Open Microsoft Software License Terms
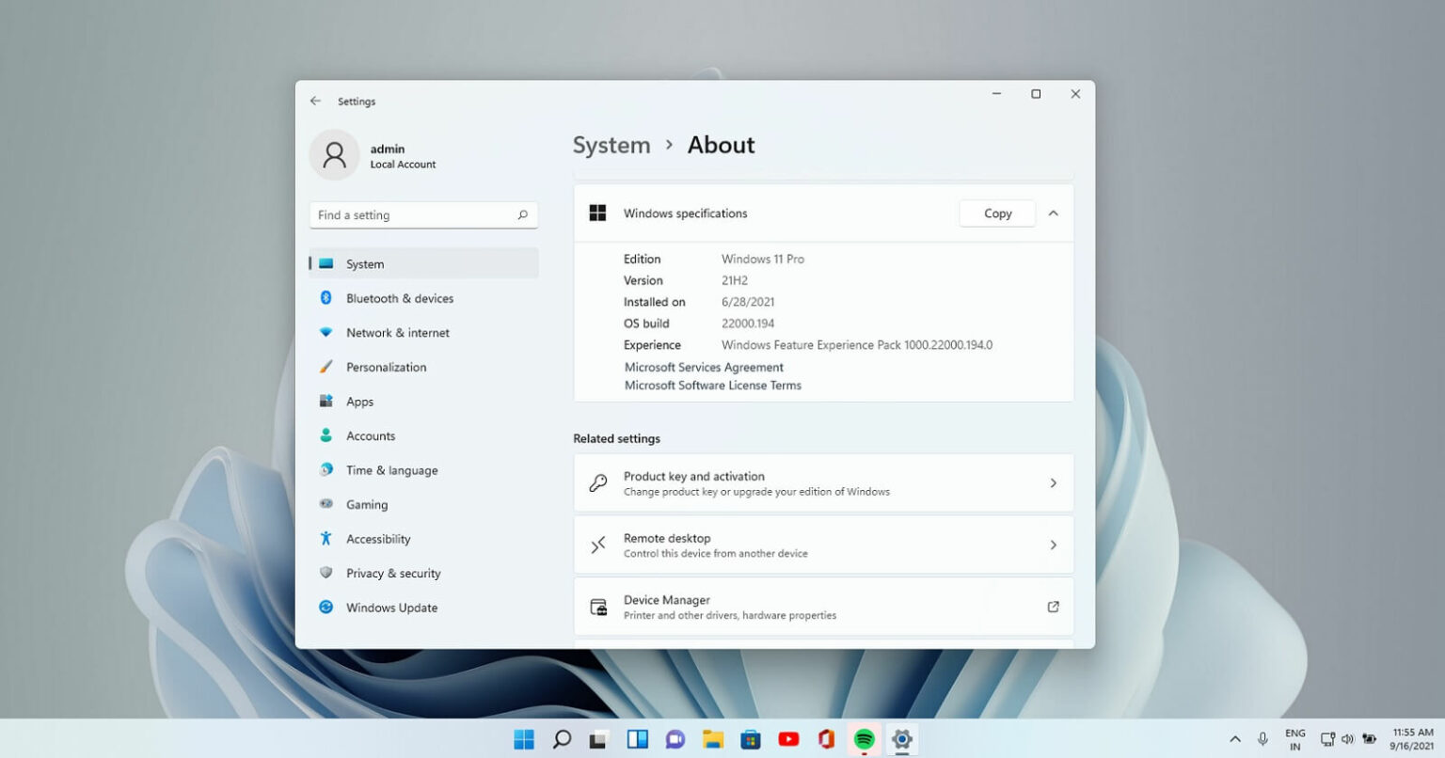 pyautogui.click(x=712, y=385)
